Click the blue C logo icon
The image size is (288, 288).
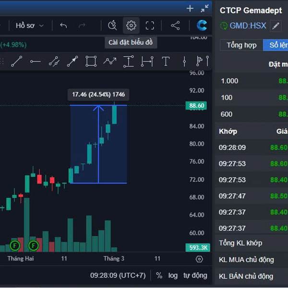(202, 25)
